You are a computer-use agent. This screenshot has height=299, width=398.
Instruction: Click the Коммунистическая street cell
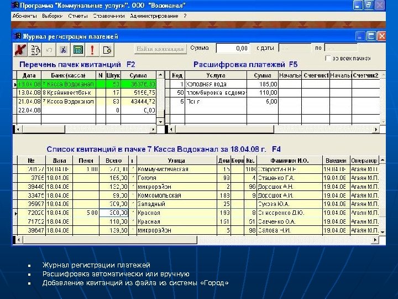pos(177,169)
